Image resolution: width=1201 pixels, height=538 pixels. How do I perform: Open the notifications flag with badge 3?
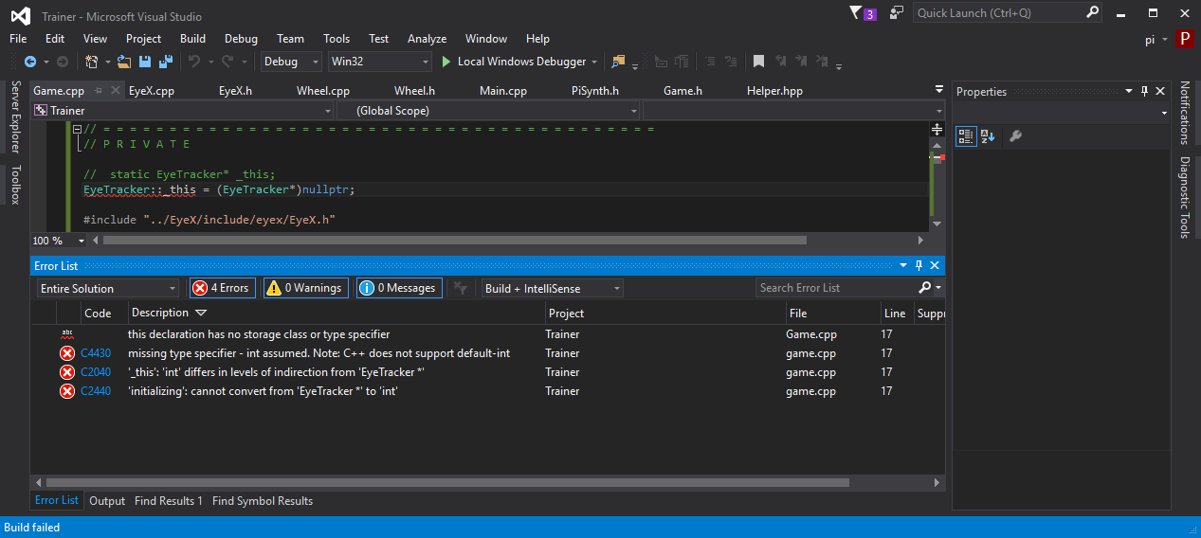click(863, 13)
